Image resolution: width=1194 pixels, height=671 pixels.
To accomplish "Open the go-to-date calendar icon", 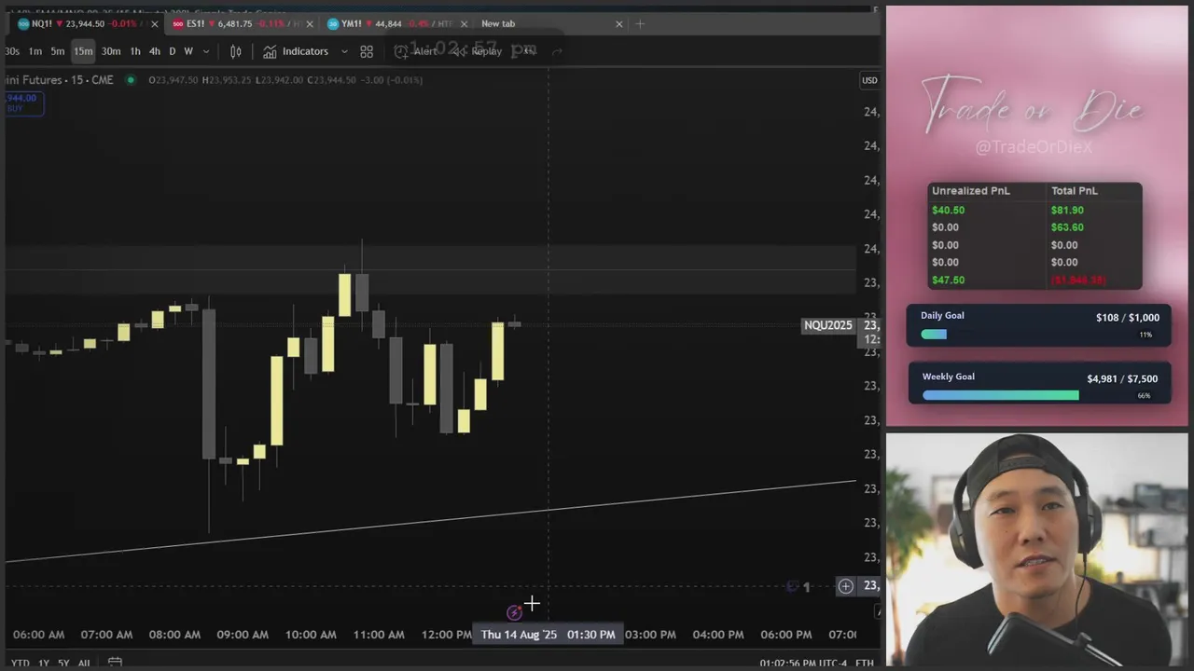I will (115, 663).
